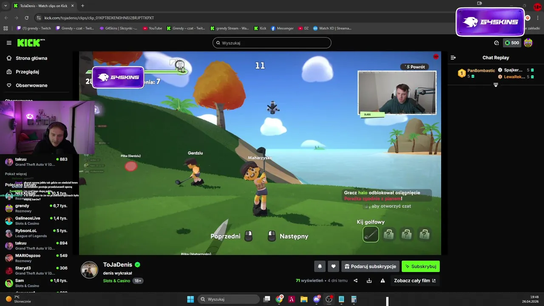Open File Explorer on taskbar
The image size is (544, 306).
(x=304, y=299)
